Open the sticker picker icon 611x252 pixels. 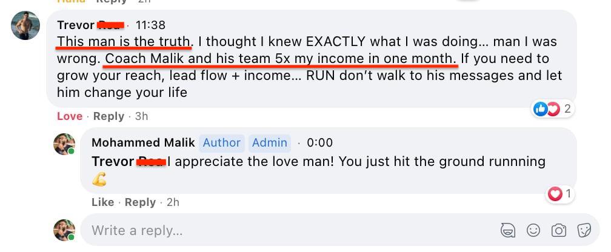[x=584, y=230]
